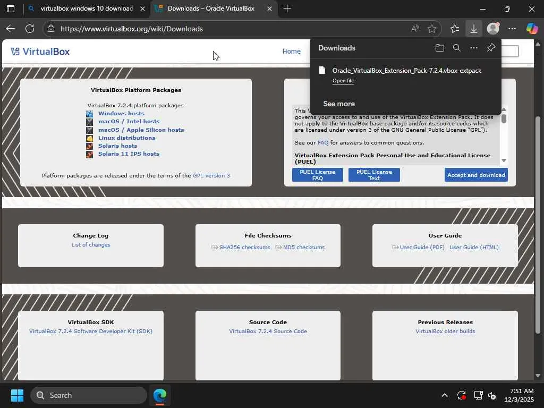Screen dimensions: 544x408
Task: Switch to virtualbox windows 10 download tab
Action: (87, 8)
